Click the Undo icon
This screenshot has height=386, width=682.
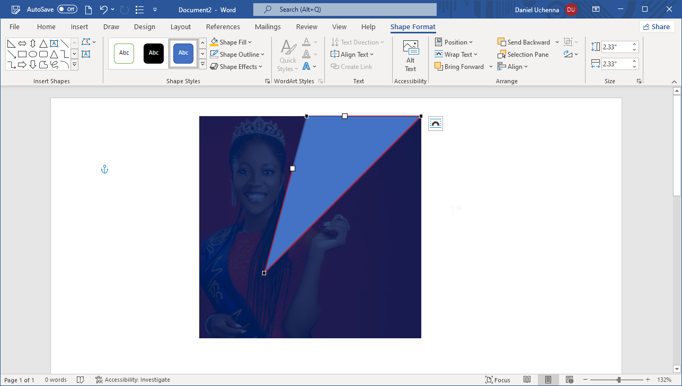click(x=104, y=10)
